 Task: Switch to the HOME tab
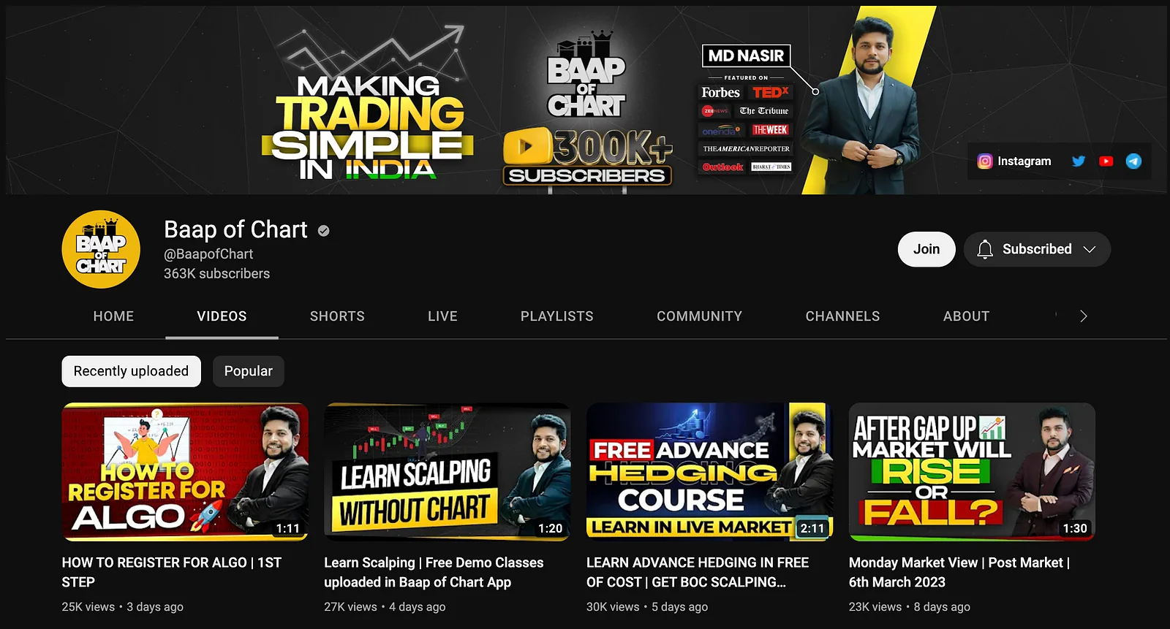113,316
